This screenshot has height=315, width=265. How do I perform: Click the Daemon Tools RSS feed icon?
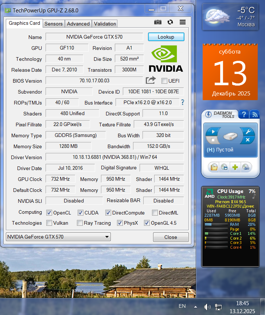coord(254,114)
